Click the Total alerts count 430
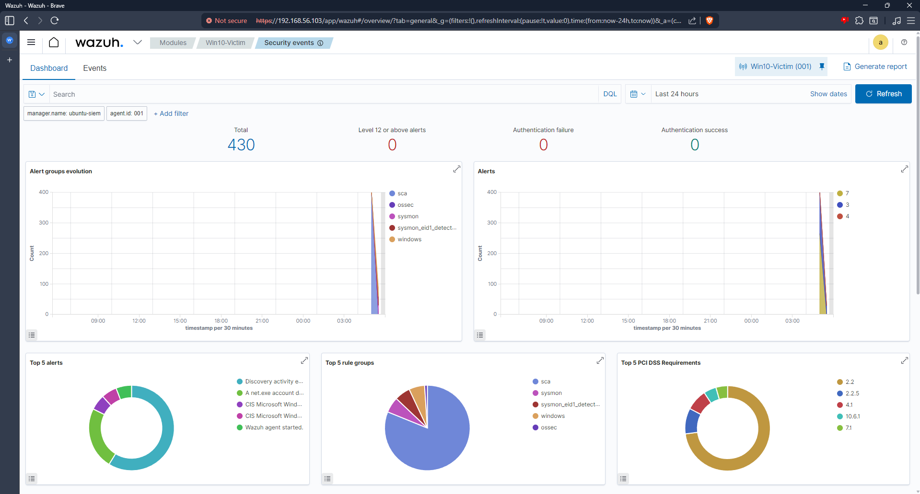The width and height of the screenshot is (920, 494). click(241, 145)
